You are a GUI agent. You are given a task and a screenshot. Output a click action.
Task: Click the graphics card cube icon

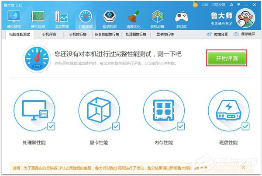[x=99, y=110]
